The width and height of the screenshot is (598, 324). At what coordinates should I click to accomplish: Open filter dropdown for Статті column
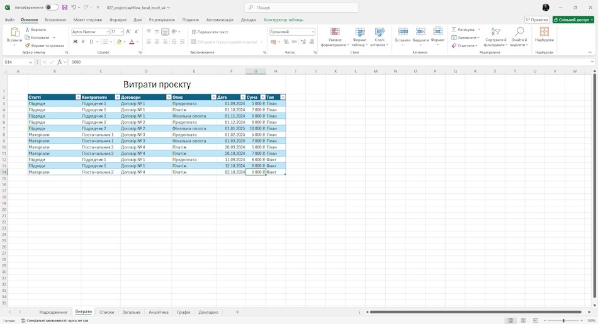(x=78, y=97)
